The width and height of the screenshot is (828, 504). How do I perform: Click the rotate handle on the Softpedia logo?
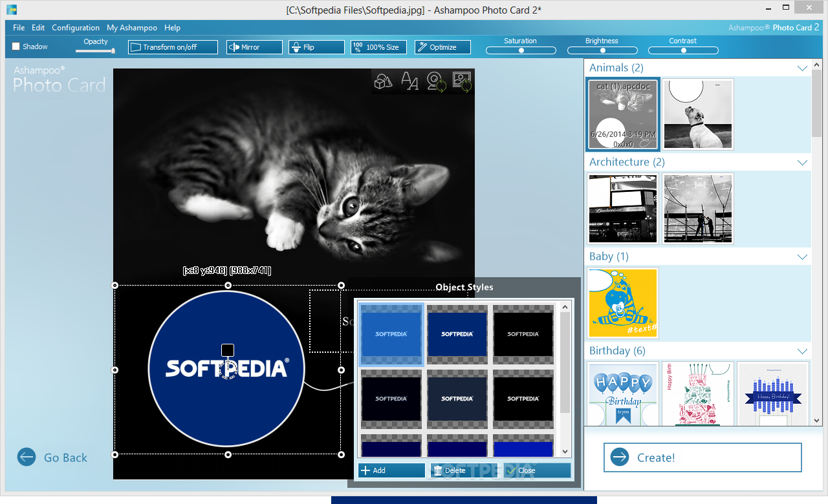227,370
